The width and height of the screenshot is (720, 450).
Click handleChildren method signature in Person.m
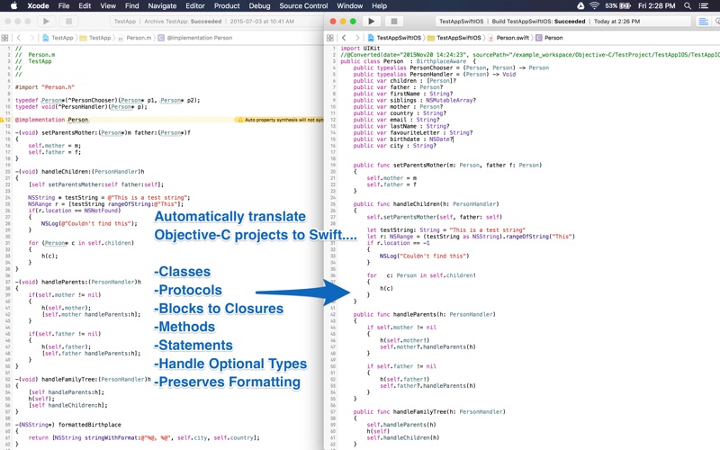point(80,171)
